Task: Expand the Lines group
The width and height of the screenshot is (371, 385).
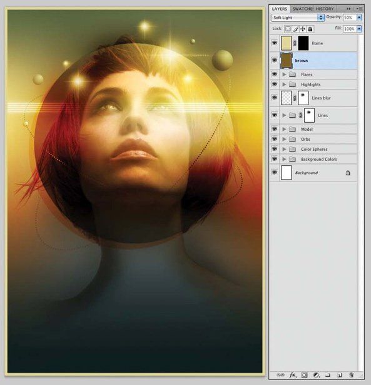Action: [284, 115]
